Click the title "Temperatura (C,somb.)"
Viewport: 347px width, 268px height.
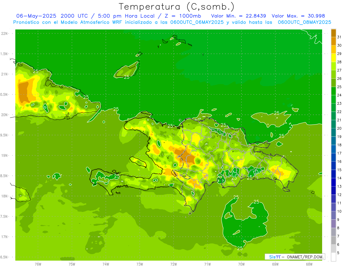coord(177,6)
